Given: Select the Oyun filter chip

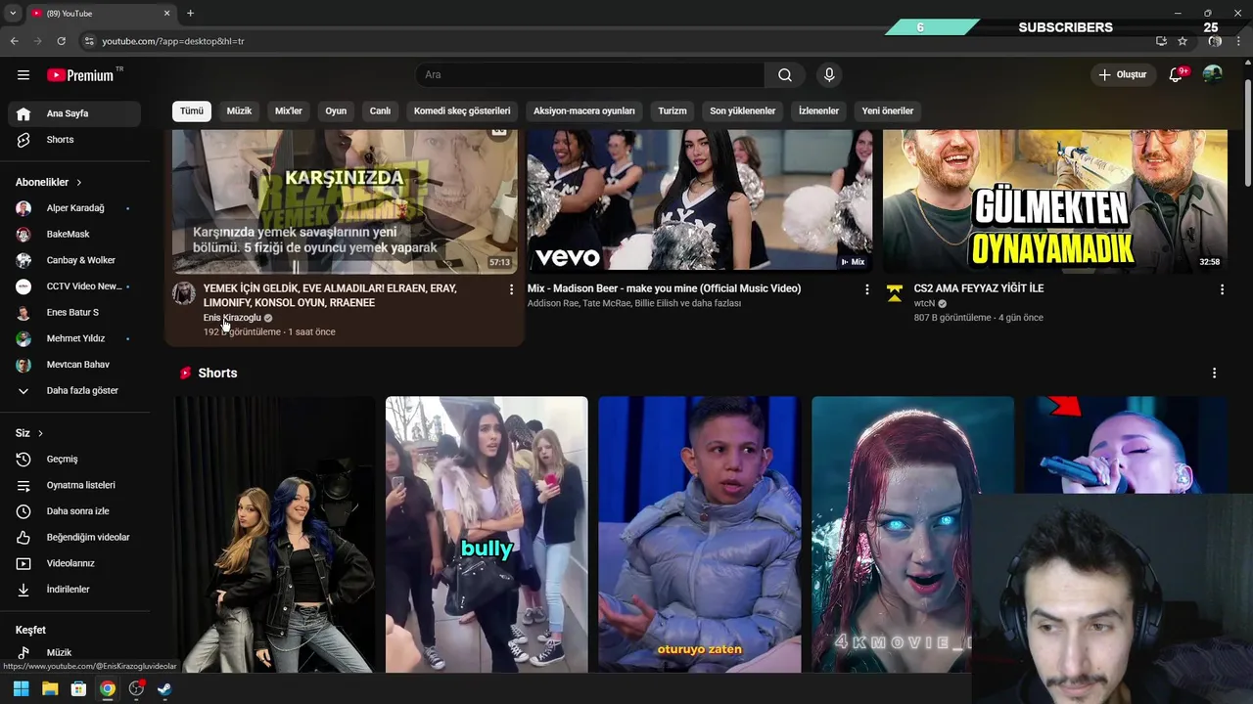Looking at the screenshot, I should coord(336,111).
